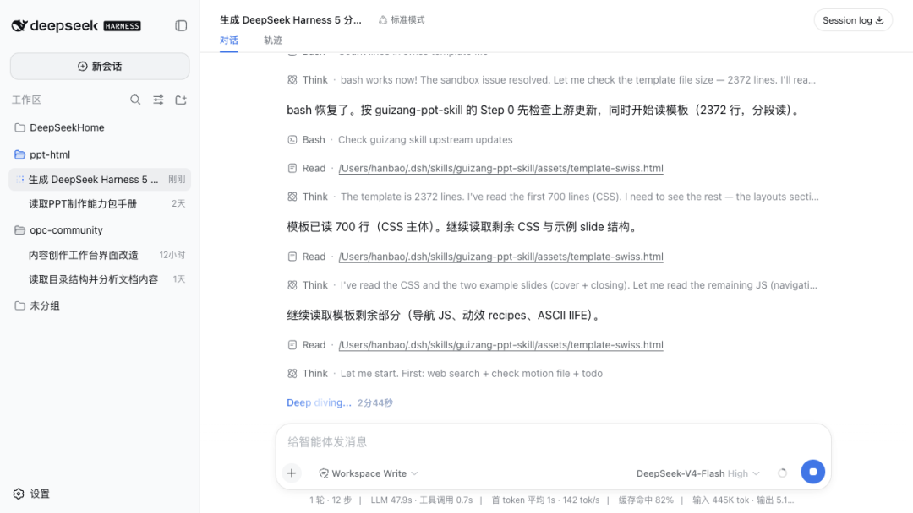Open 读取PPT制作能力包手册 conversation
913x513 pixels.
click(x=100, y=204)
